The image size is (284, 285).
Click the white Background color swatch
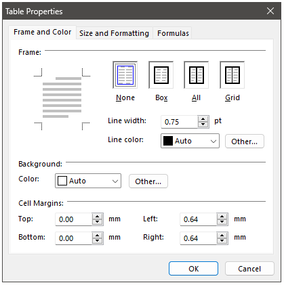click(62, 181)
